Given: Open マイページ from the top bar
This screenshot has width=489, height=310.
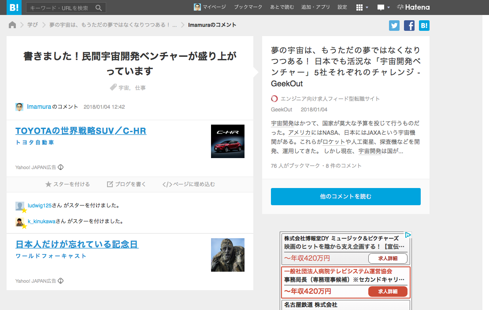Looking at the screenshot, I should pos(210,7).
